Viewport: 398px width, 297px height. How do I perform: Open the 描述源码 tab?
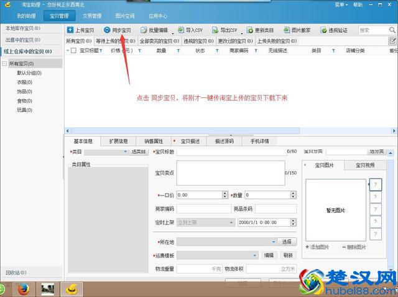coord(224,141)
